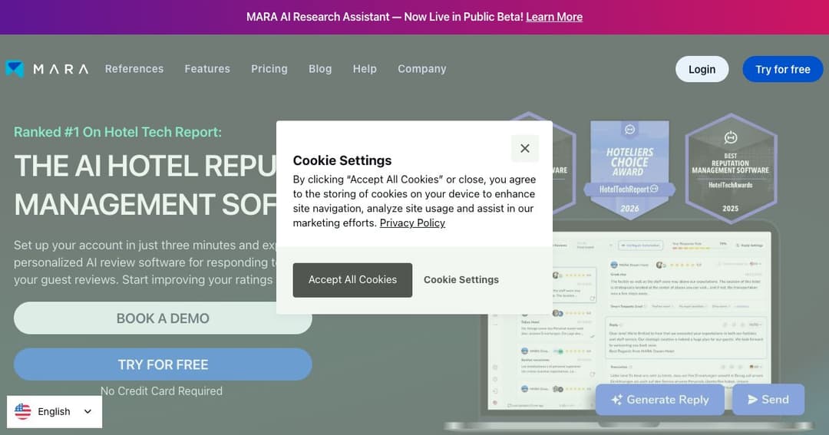Close the Cookie Settings dialog
Image resolution: width=829 pixels, height=435 pixels.
point(525,149)
